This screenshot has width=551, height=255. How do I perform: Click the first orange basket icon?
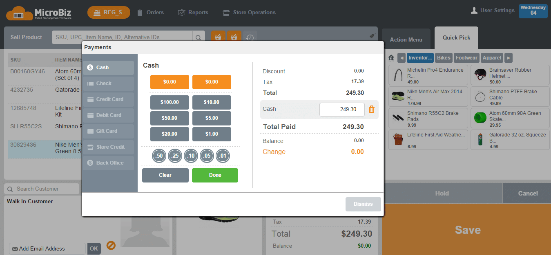[219, 37]
